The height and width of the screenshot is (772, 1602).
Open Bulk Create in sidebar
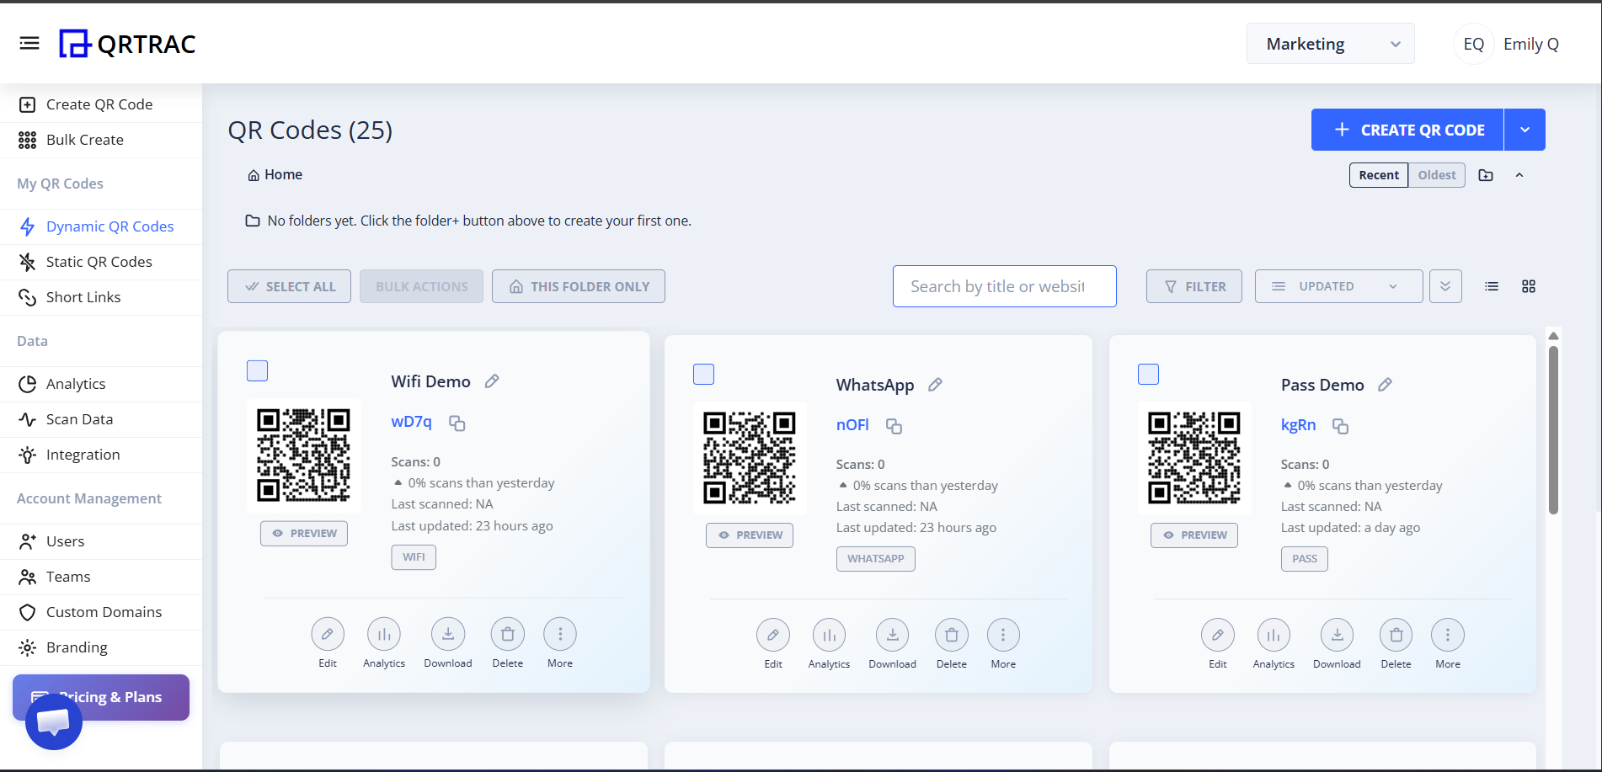tap(101, 140)
